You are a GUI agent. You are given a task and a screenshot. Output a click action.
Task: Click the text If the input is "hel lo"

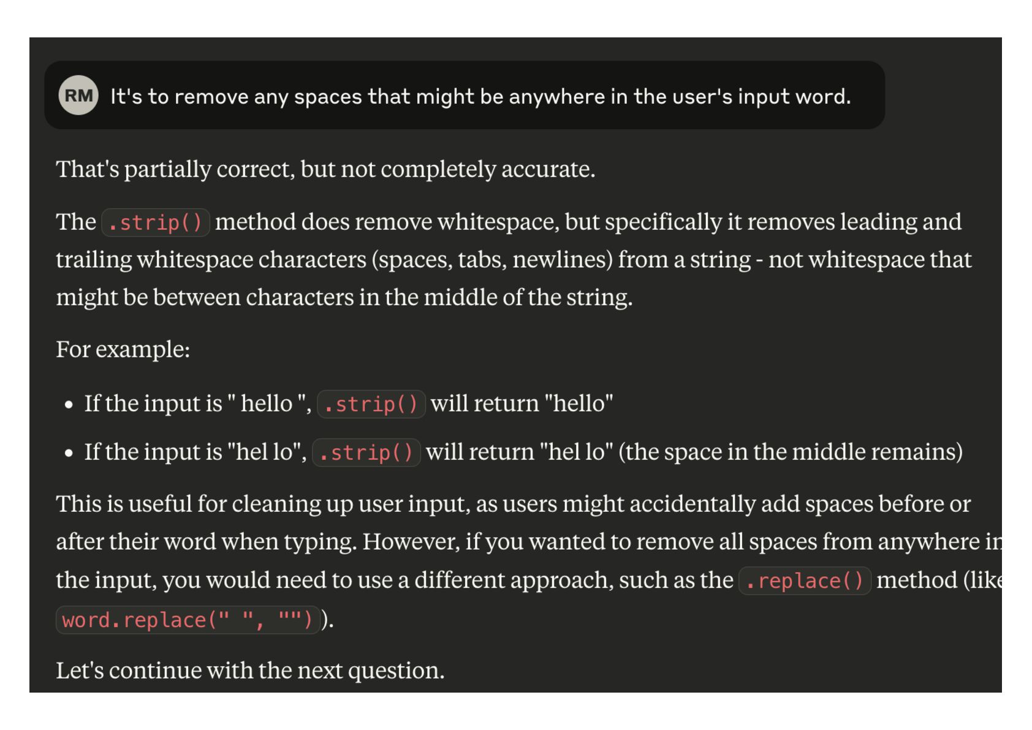pyautogui.click(x=195, y=452)
